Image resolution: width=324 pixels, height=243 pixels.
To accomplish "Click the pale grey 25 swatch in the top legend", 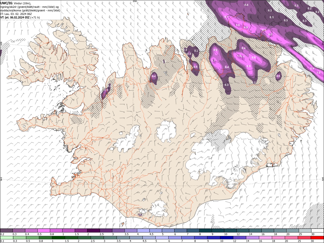I will pyautogui.click(x=305, y=231).
